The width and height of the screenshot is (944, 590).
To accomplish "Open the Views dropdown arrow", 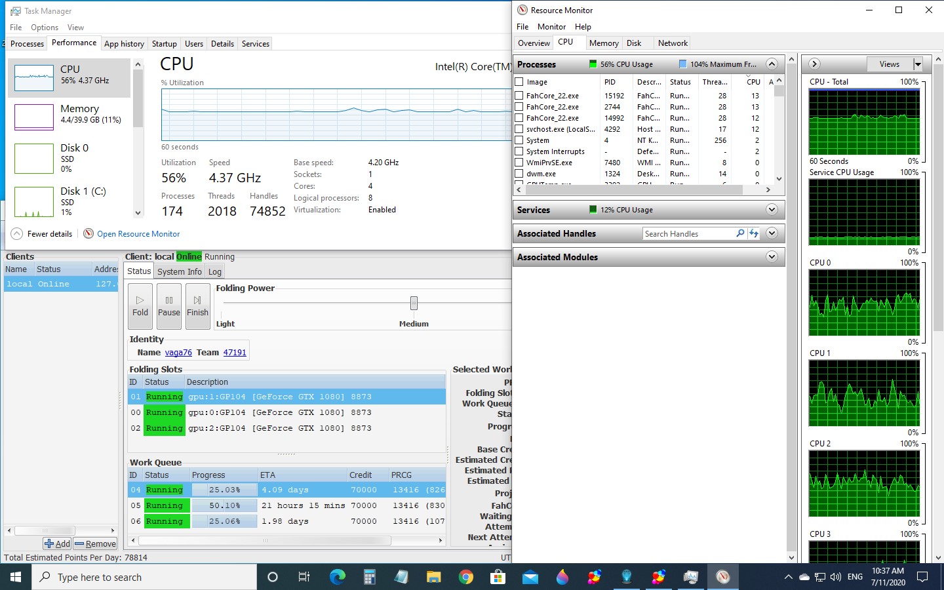I will [918, 64].
